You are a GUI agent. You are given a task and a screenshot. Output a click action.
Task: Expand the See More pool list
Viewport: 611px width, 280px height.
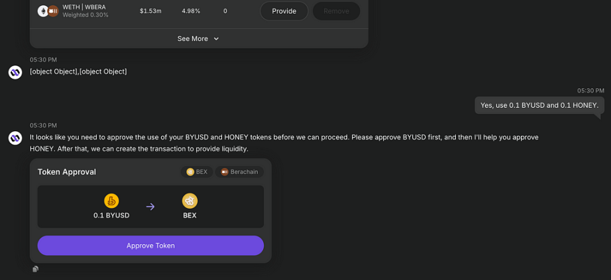click(x=199, y=38)
